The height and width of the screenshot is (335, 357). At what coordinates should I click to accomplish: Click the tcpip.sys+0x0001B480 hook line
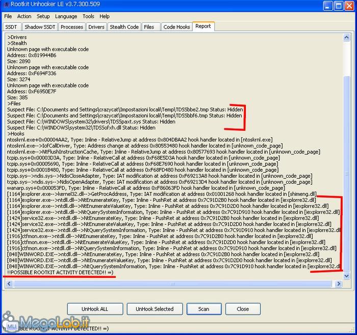point(143,170)
